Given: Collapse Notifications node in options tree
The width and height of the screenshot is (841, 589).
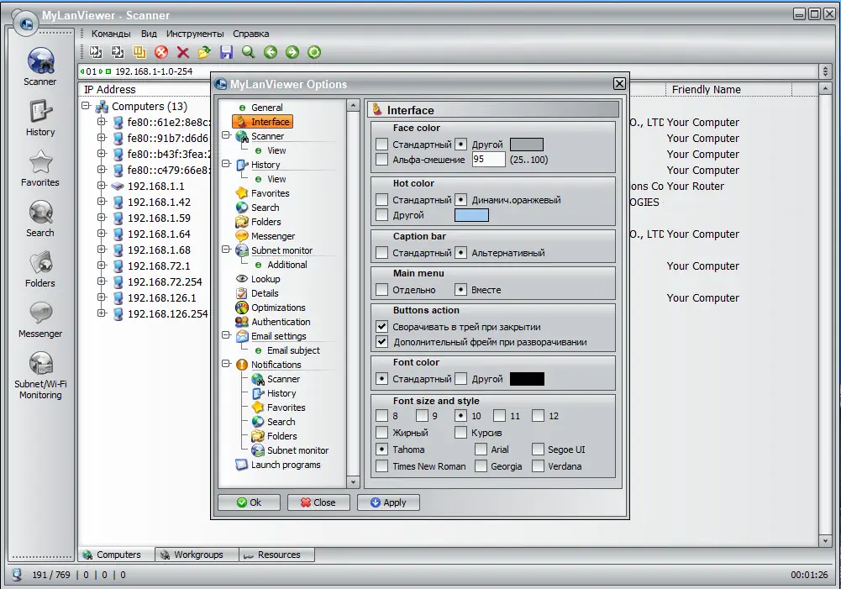Looking at the screenshot, I should point(226,364).
